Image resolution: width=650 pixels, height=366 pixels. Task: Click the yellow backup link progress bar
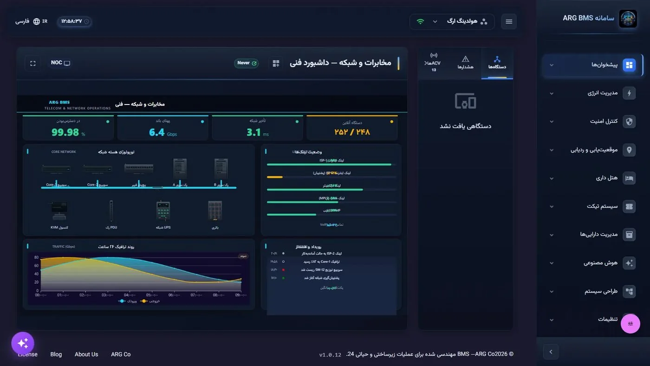pos(275,177)
